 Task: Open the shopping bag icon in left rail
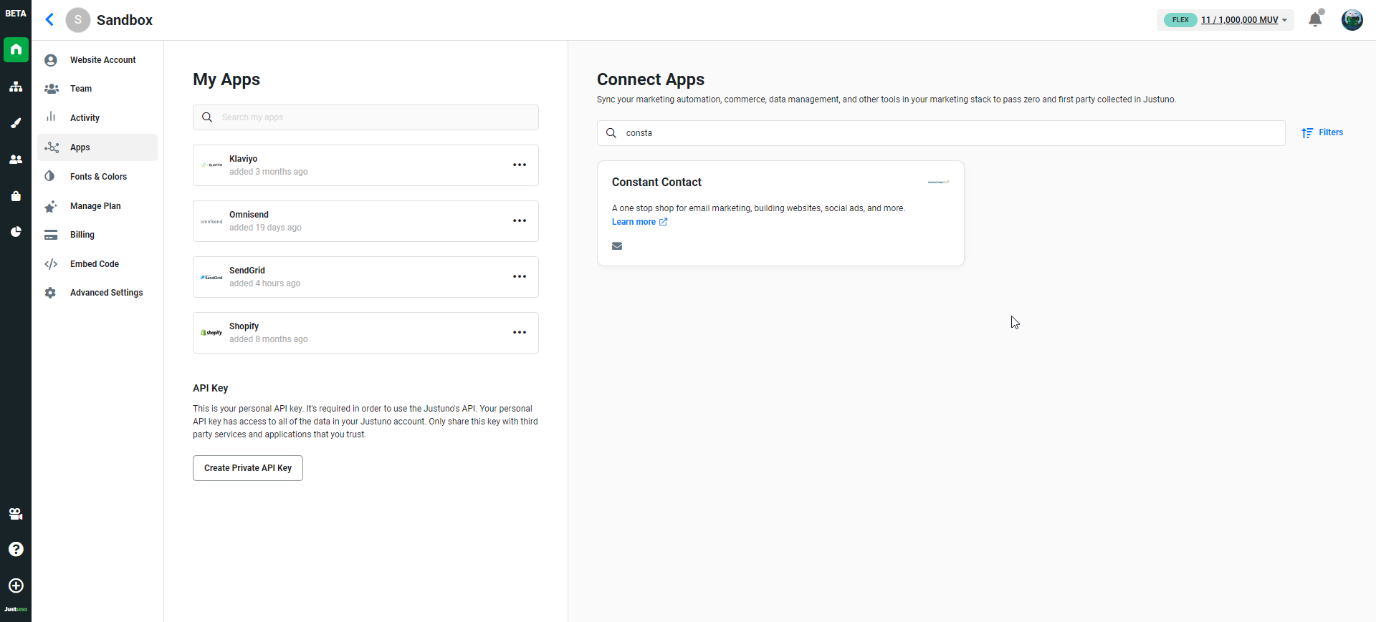[x=16, y=196]
